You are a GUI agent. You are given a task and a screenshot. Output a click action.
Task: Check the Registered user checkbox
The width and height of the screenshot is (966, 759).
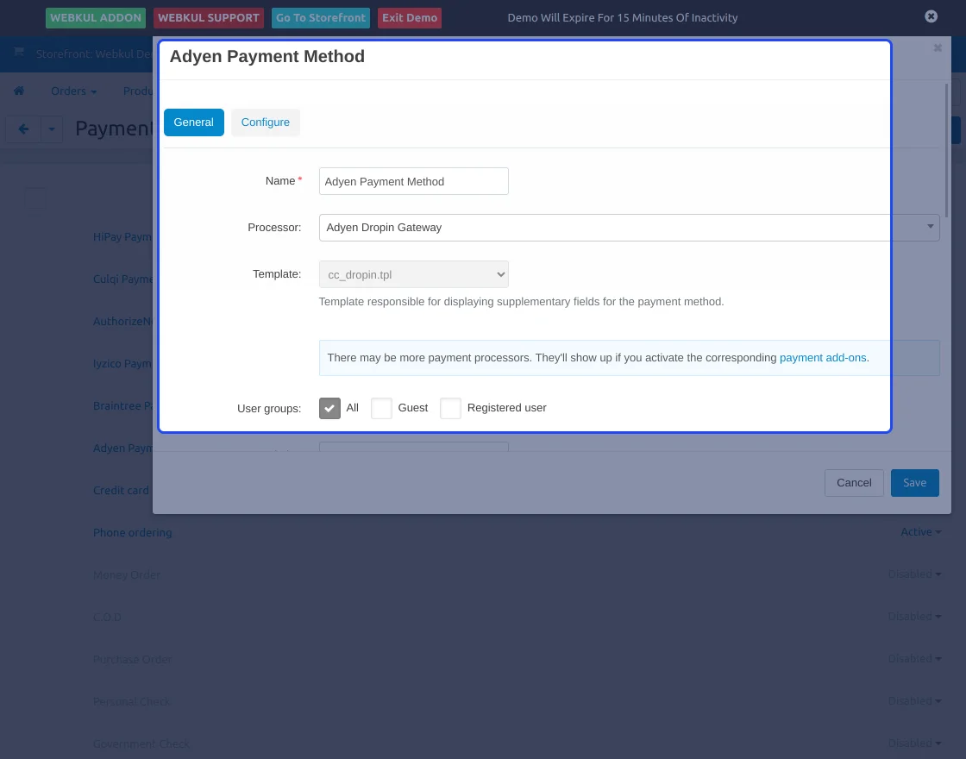coord(450,408)
